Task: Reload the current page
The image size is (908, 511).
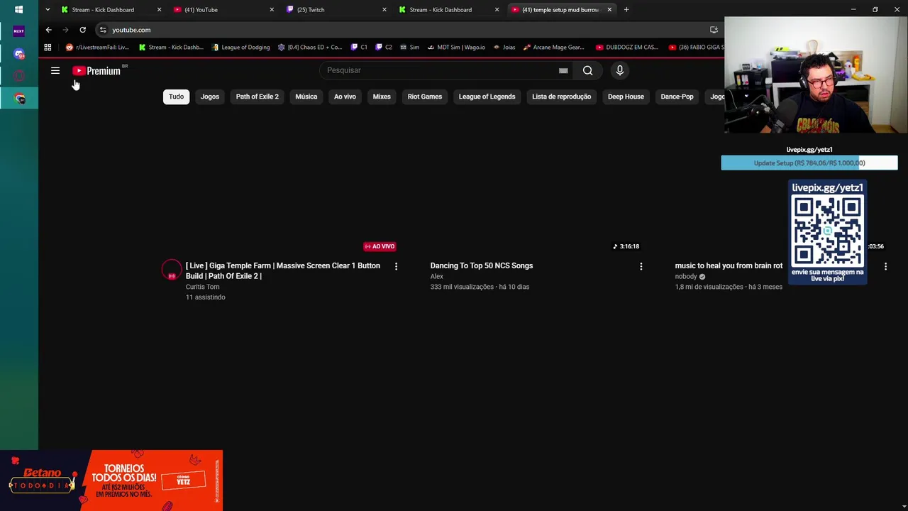Action: 82,30
